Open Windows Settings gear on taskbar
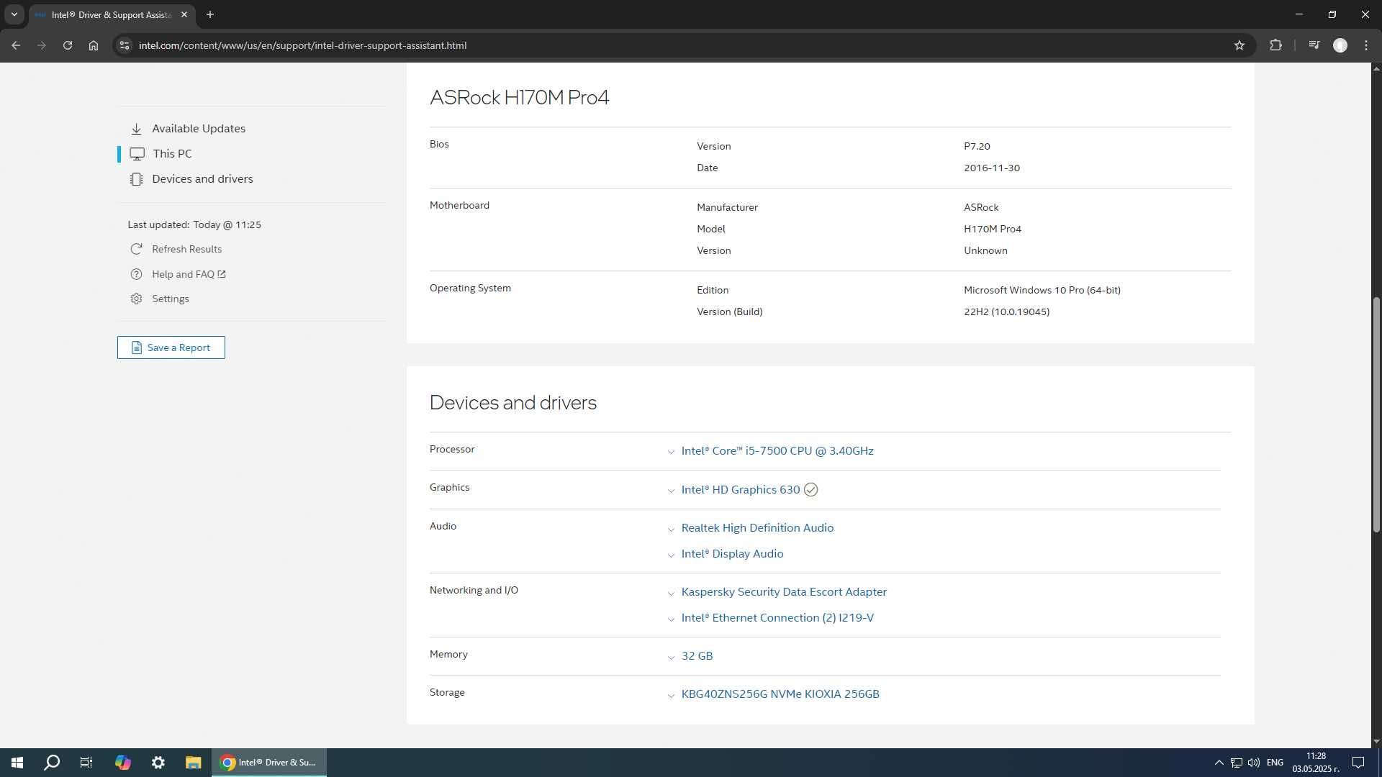 (158, 763)
